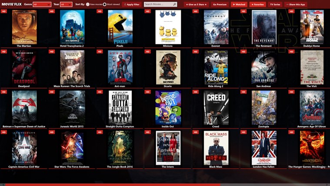Open the Go Premium page
Screen dimensions: 330x186
220,4
